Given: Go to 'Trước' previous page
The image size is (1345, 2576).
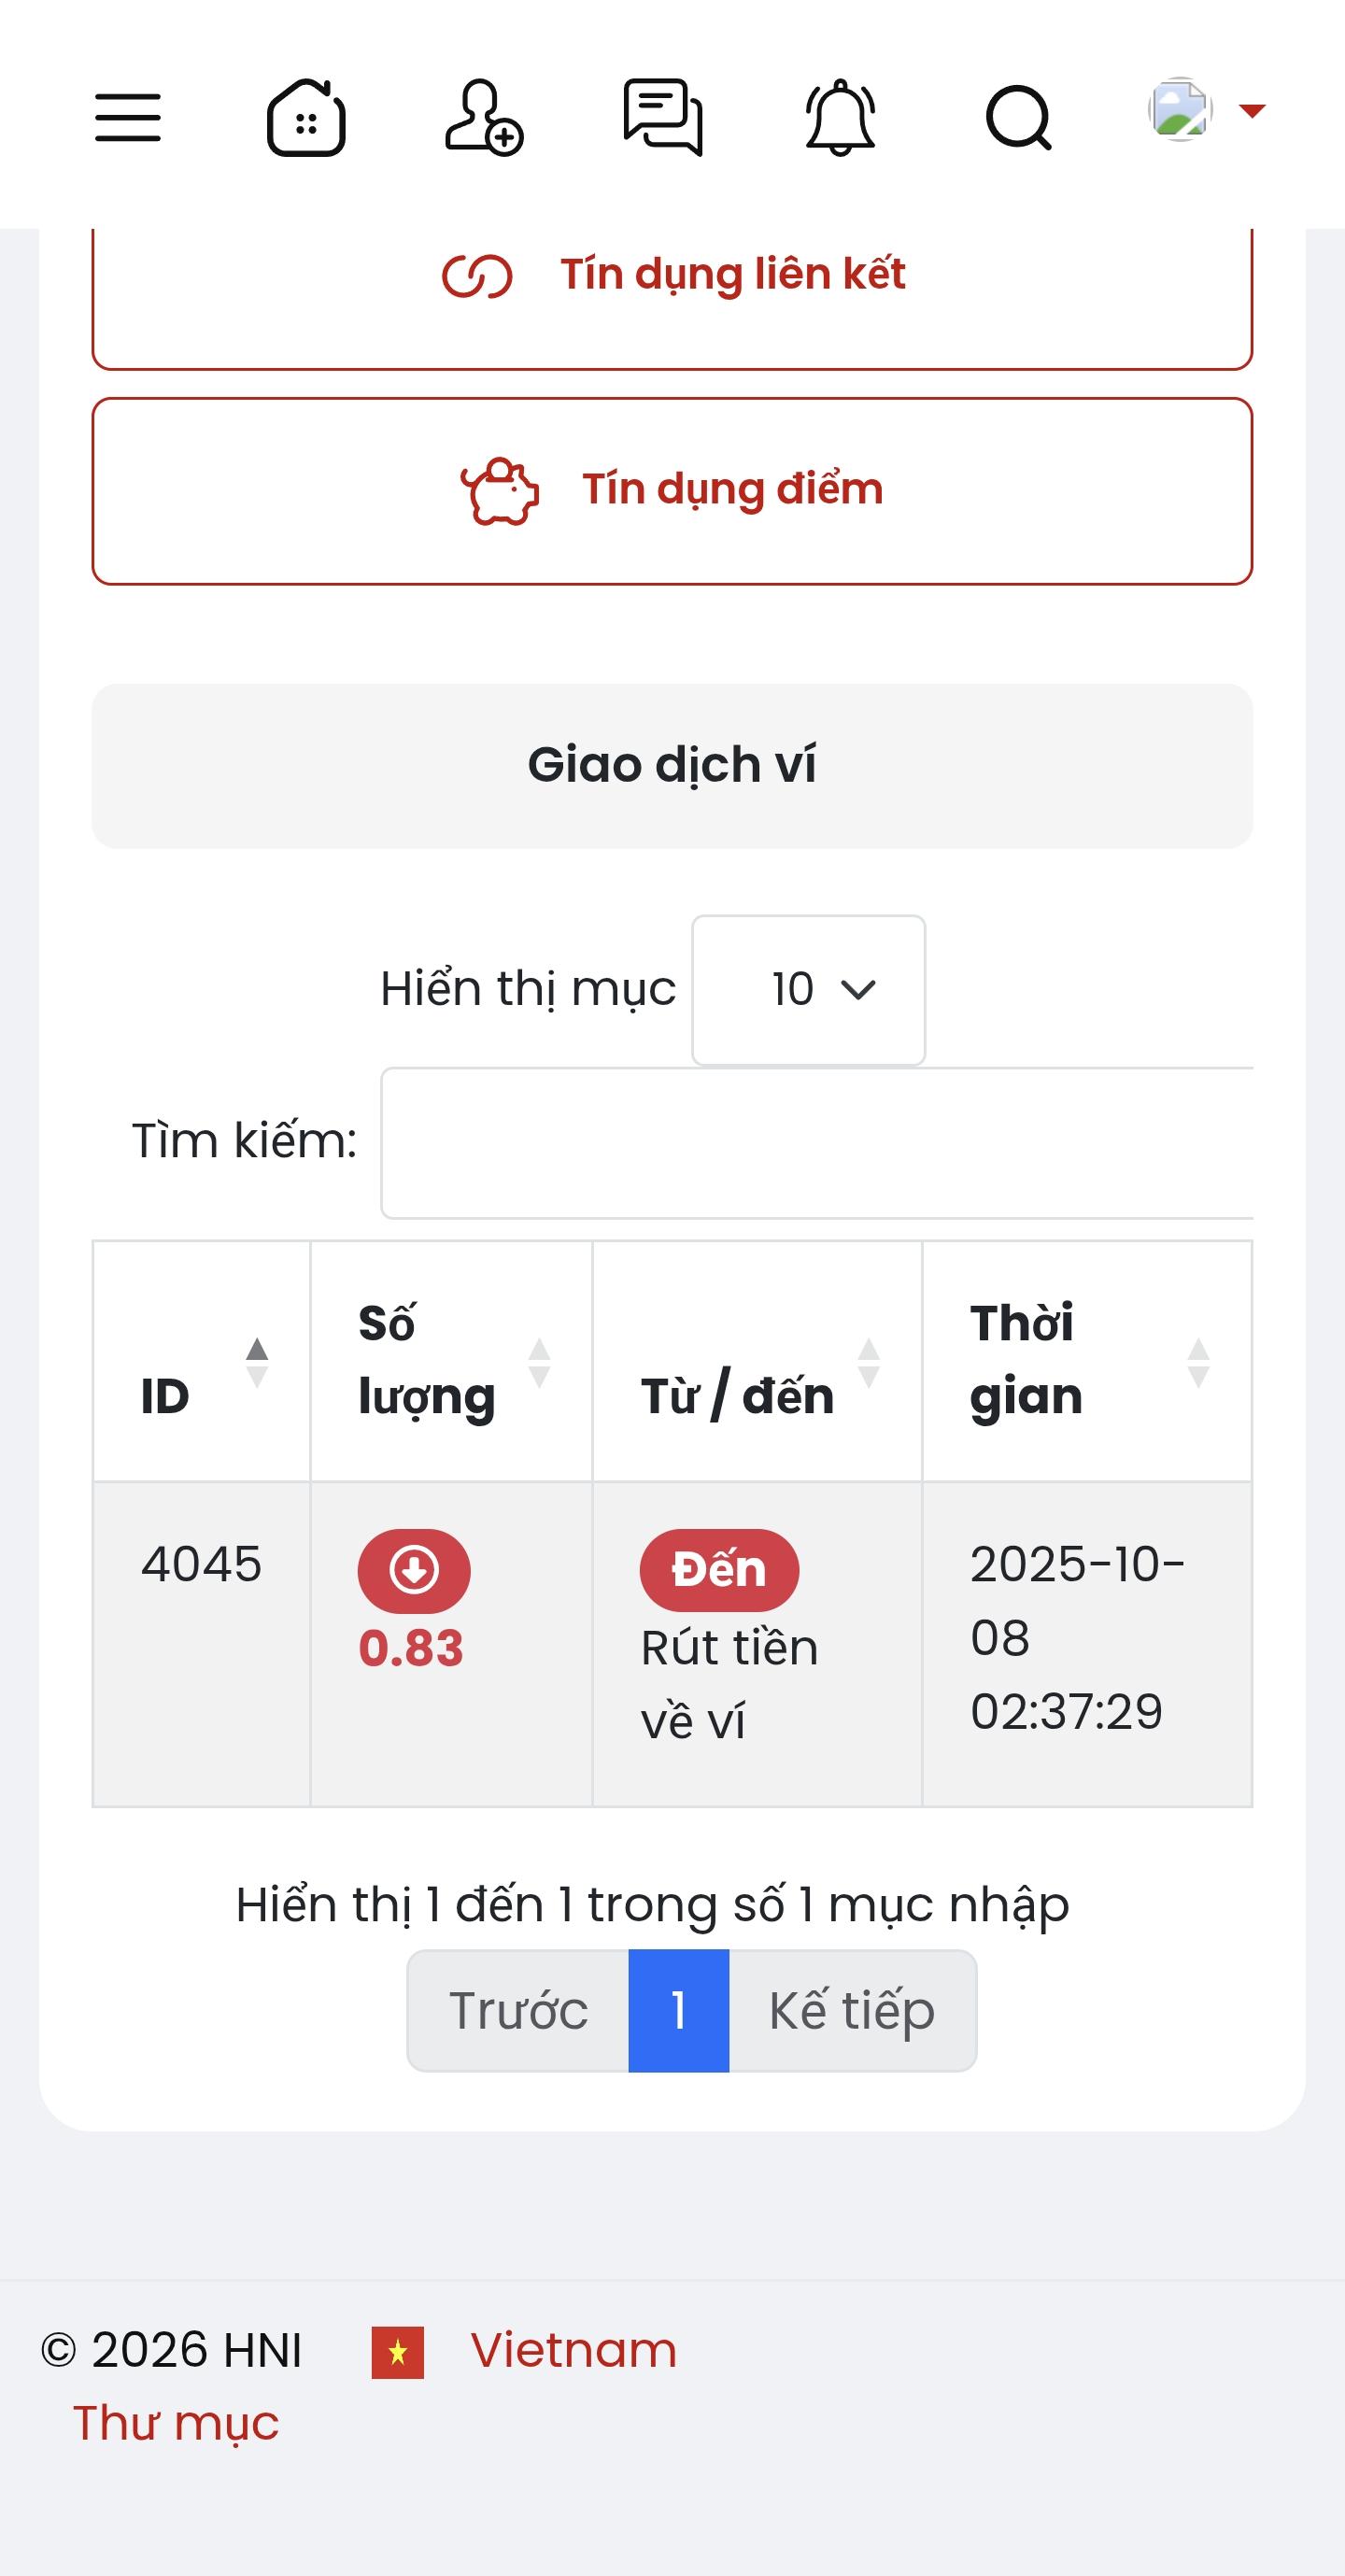Looking at the screenshot, I should 518,2010.
